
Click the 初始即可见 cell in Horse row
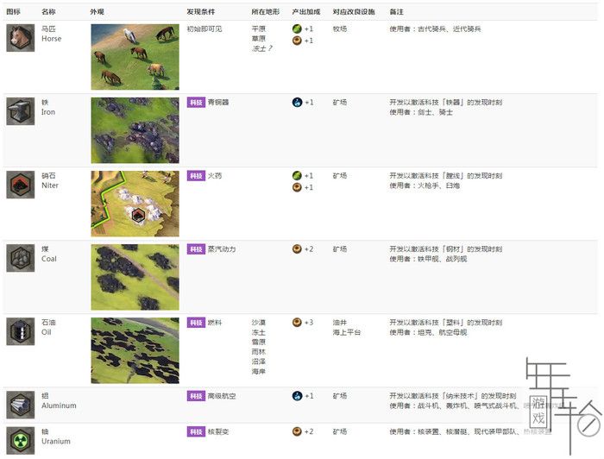[204, 28]
